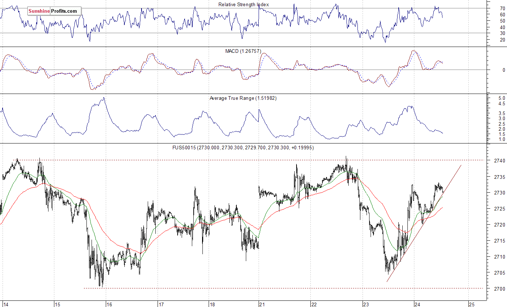Click date label 18 on time axis
This screenshot has height=307, width=507.
(212, 304)
